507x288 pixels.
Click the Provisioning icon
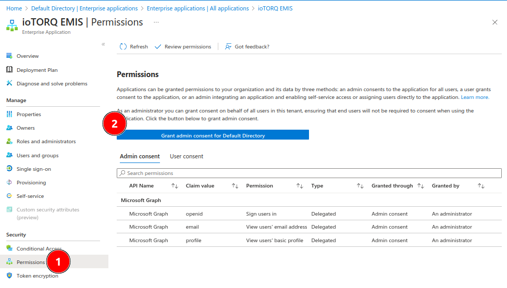[x=9, y=182]
